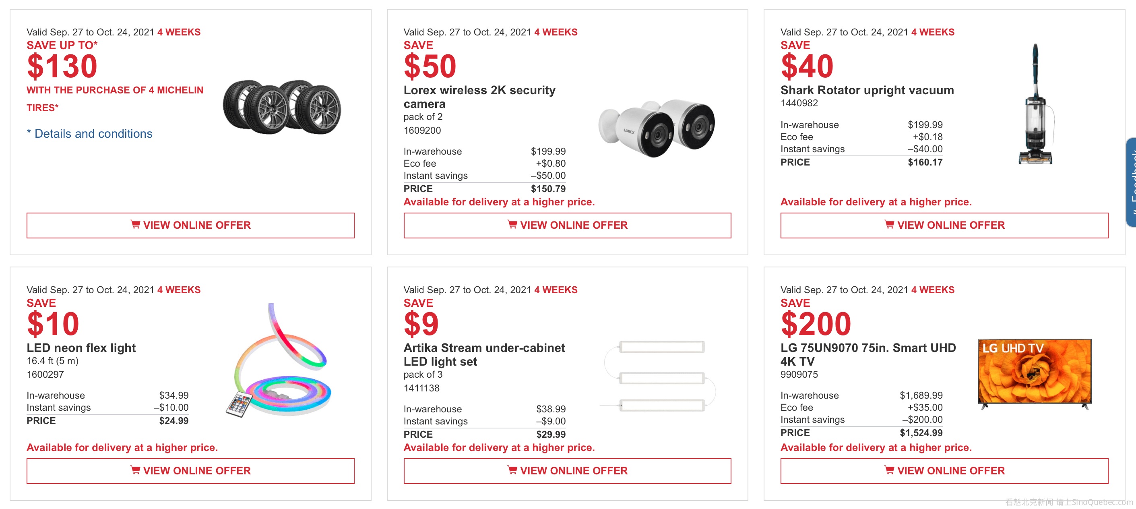The width and height of the screenshot is (1136, 509).
Task: Click cart icon in Artika light set button
Action: point(512,470)
